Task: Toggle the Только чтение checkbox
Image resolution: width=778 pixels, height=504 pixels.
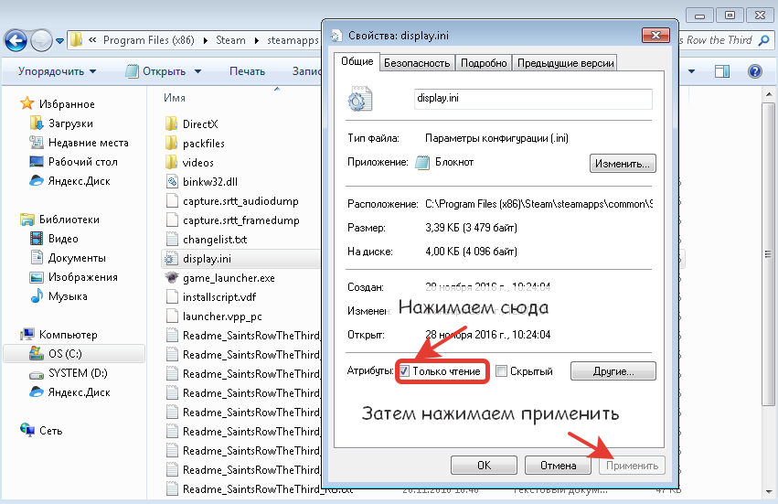Action: coord(404,371)
